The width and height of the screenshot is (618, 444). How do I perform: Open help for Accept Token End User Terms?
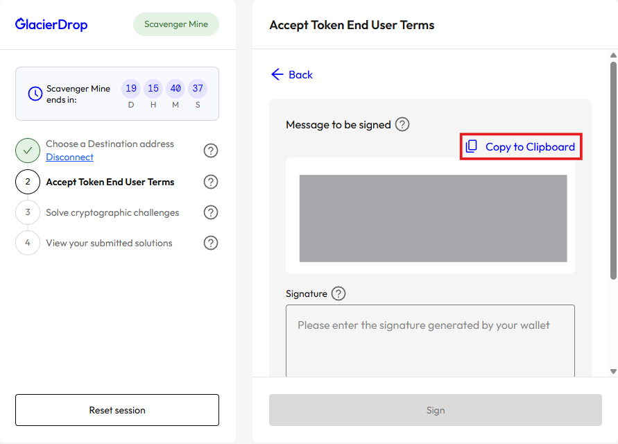tap(211, 182)
